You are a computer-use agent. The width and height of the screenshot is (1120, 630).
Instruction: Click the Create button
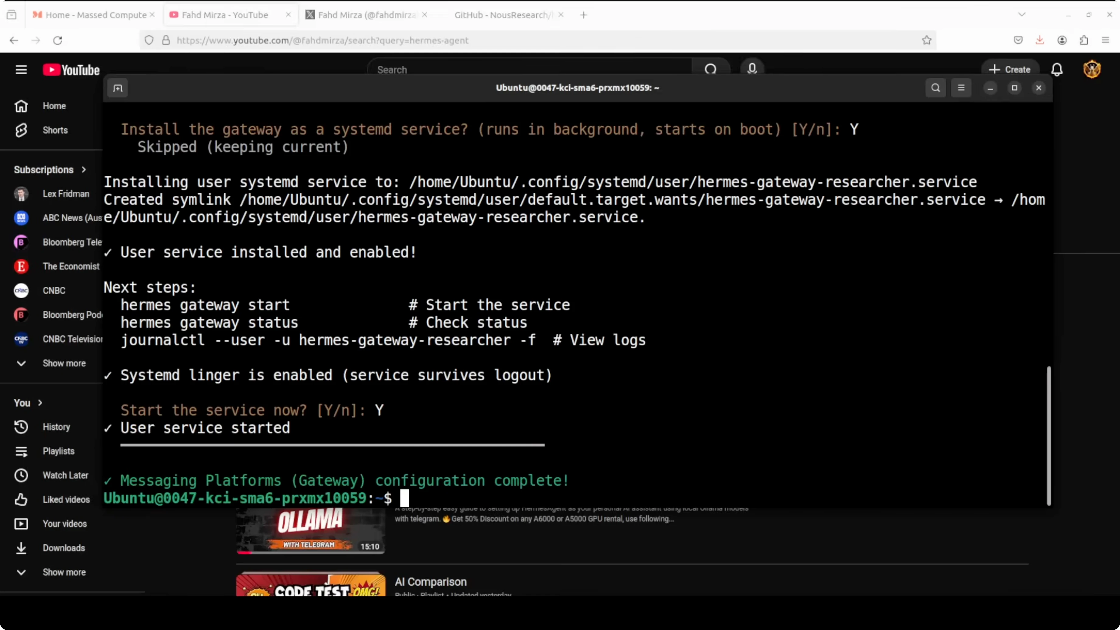click(x=1010, y=70)
